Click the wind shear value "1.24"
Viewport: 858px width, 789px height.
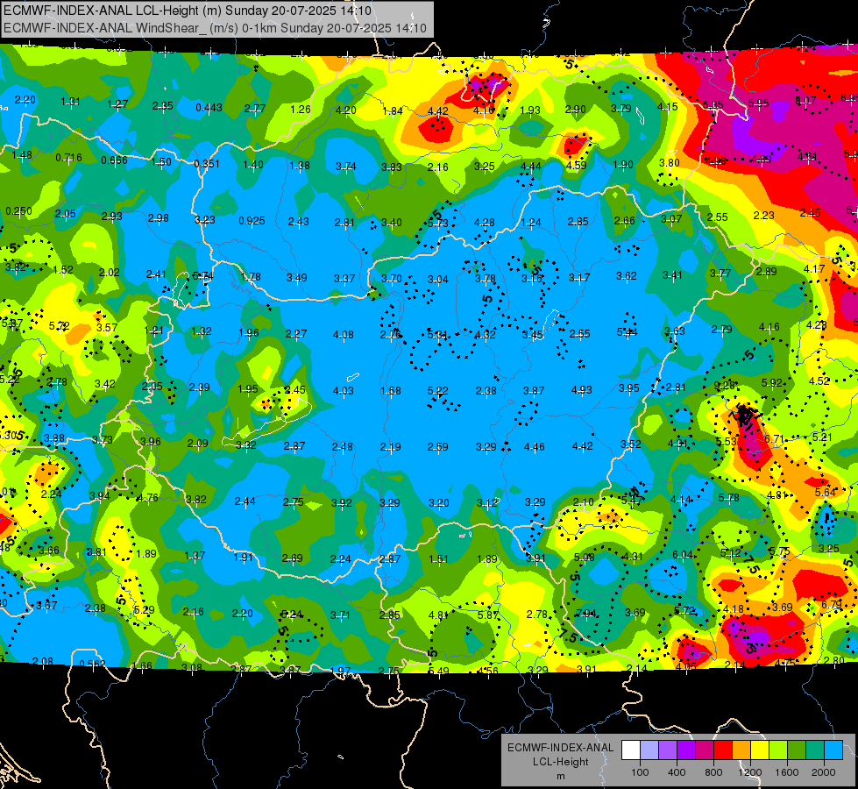pos(531,222)
